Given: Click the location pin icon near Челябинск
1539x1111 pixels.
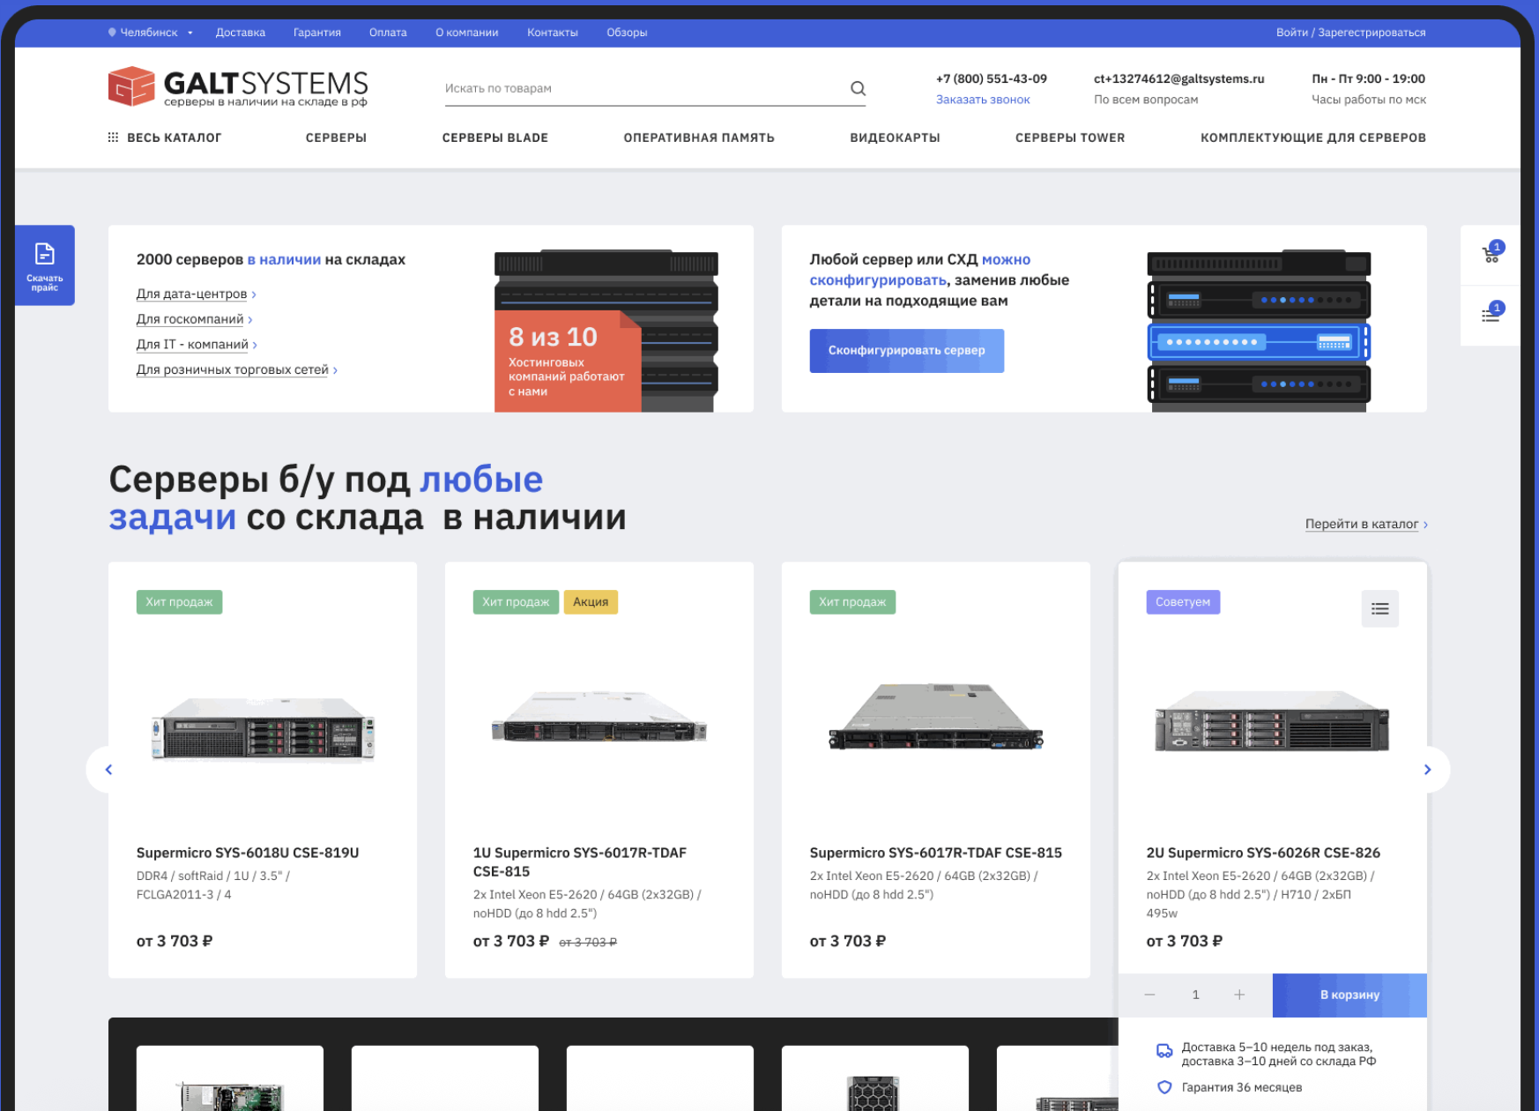Looking at the screenshot, I should click(x=109, y=32).
